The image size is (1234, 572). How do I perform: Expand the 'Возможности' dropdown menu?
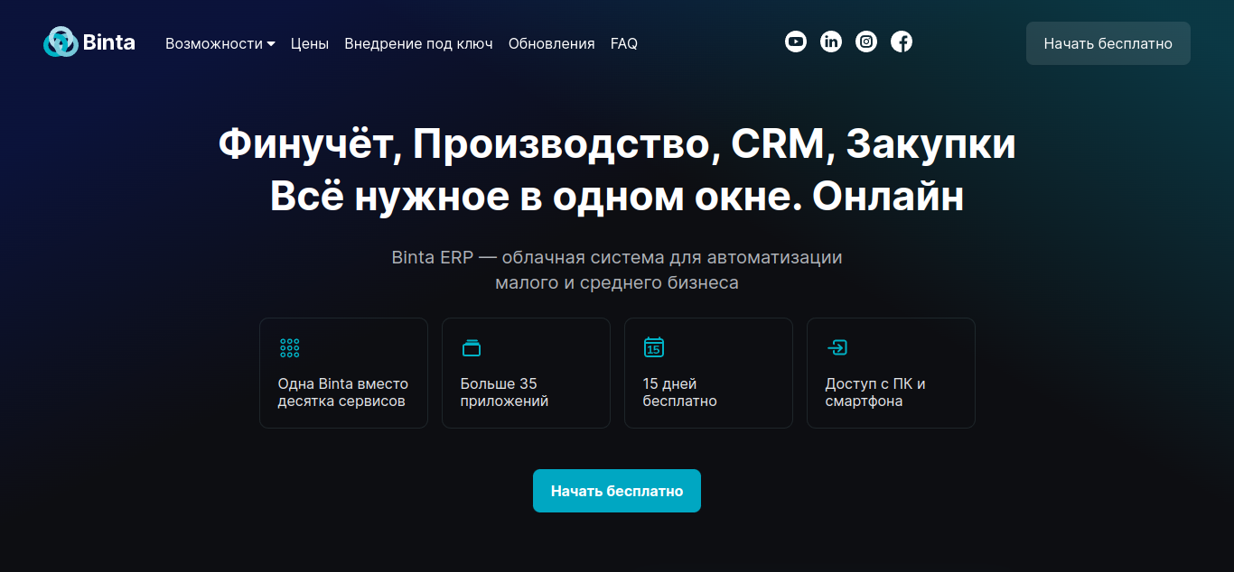(220, 43)
